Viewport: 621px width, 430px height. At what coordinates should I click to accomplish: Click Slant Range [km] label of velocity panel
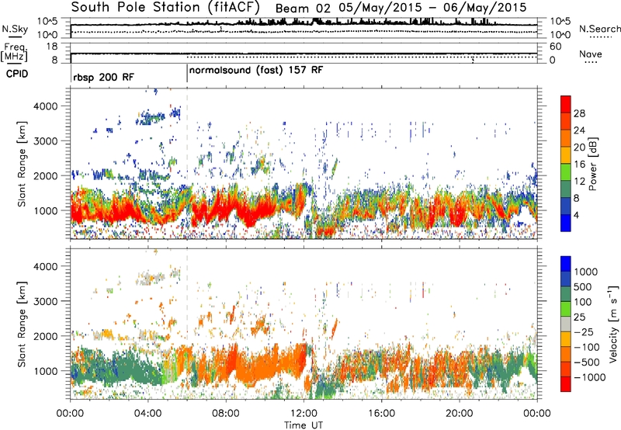coord(22,324)
